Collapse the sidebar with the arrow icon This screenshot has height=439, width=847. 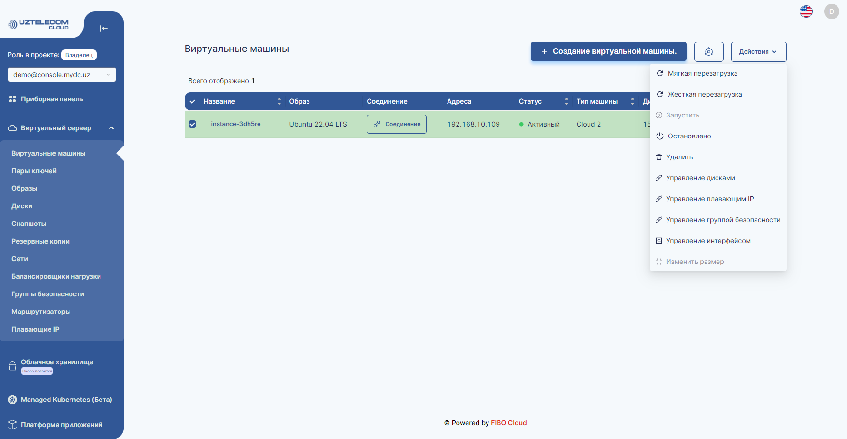pyautogui.click(x=103, y=29)
